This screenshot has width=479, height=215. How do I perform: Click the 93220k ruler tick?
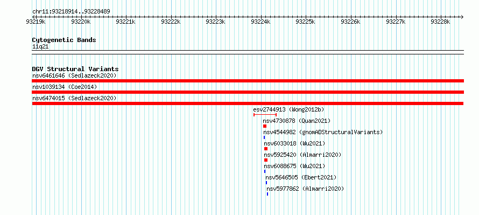(x=81, y=22)
